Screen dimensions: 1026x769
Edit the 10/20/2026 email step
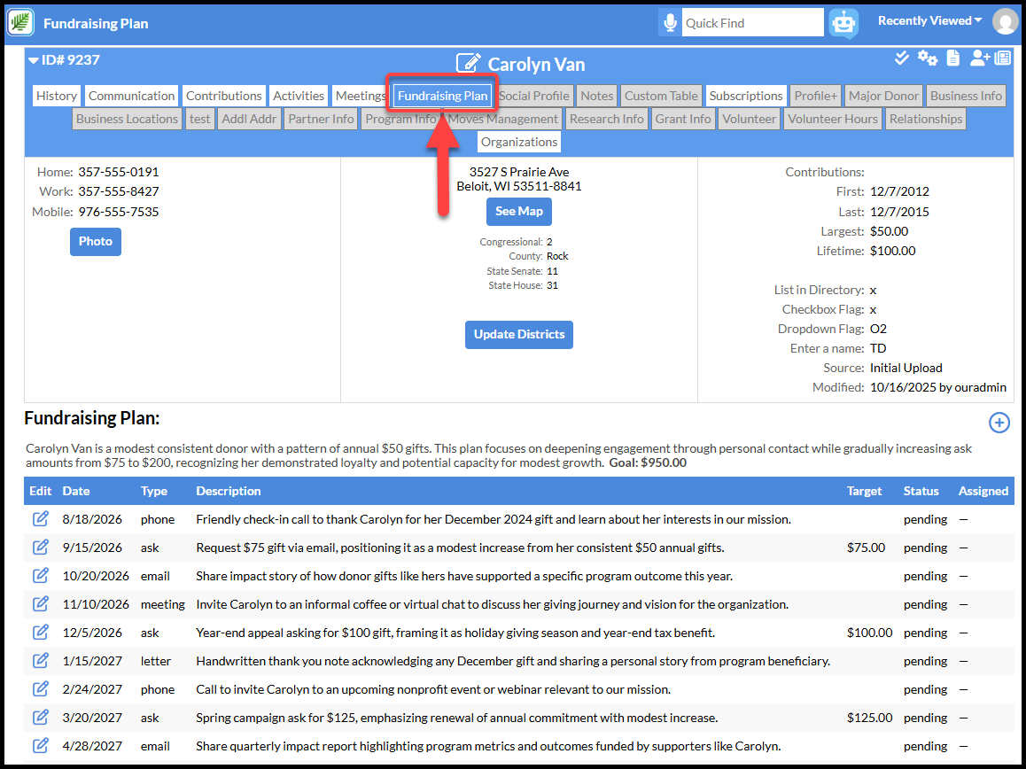tap(41, 576)
